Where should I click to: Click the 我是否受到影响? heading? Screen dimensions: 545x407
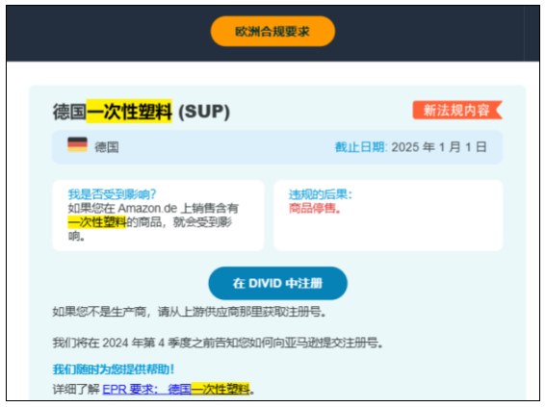tap(112, 194)
